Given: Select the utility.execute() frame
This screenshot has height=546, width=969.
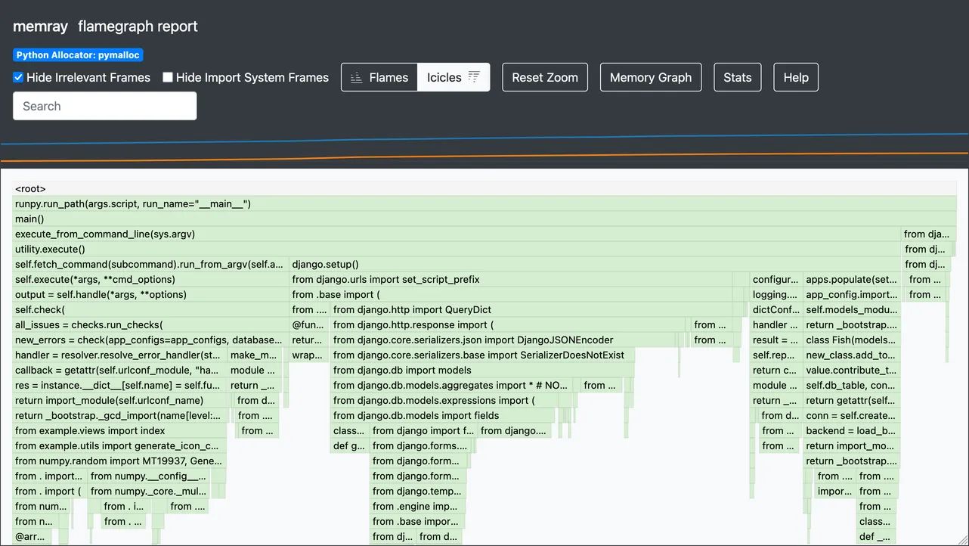Looking at the screenshot, I should tap(454, 250).
